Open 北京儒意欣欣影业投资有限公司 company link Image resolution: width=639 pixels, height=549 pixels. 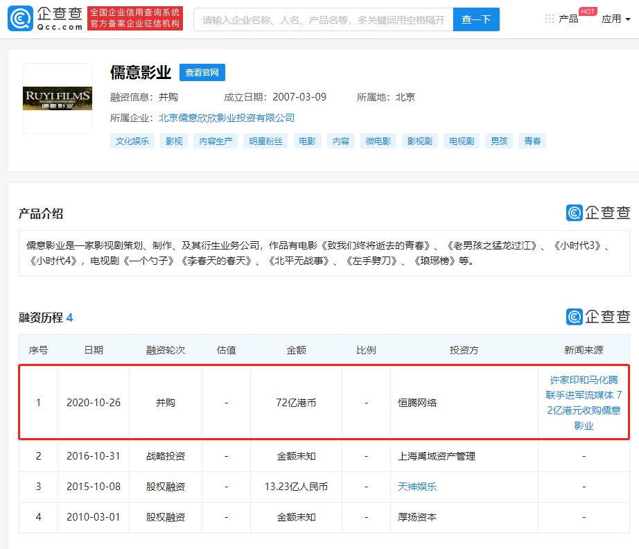pos(226,118)
